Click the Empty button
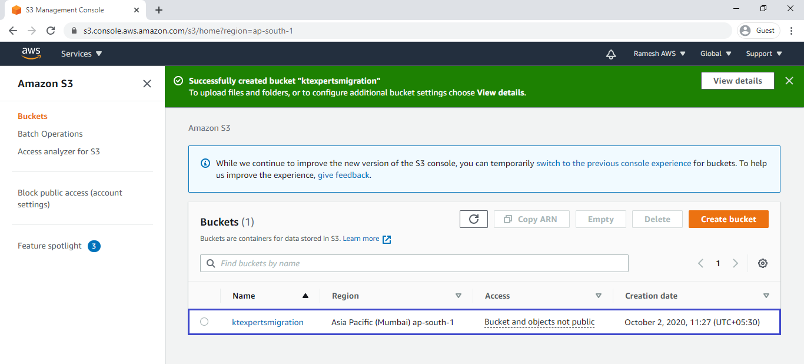 tap(600, 219)
